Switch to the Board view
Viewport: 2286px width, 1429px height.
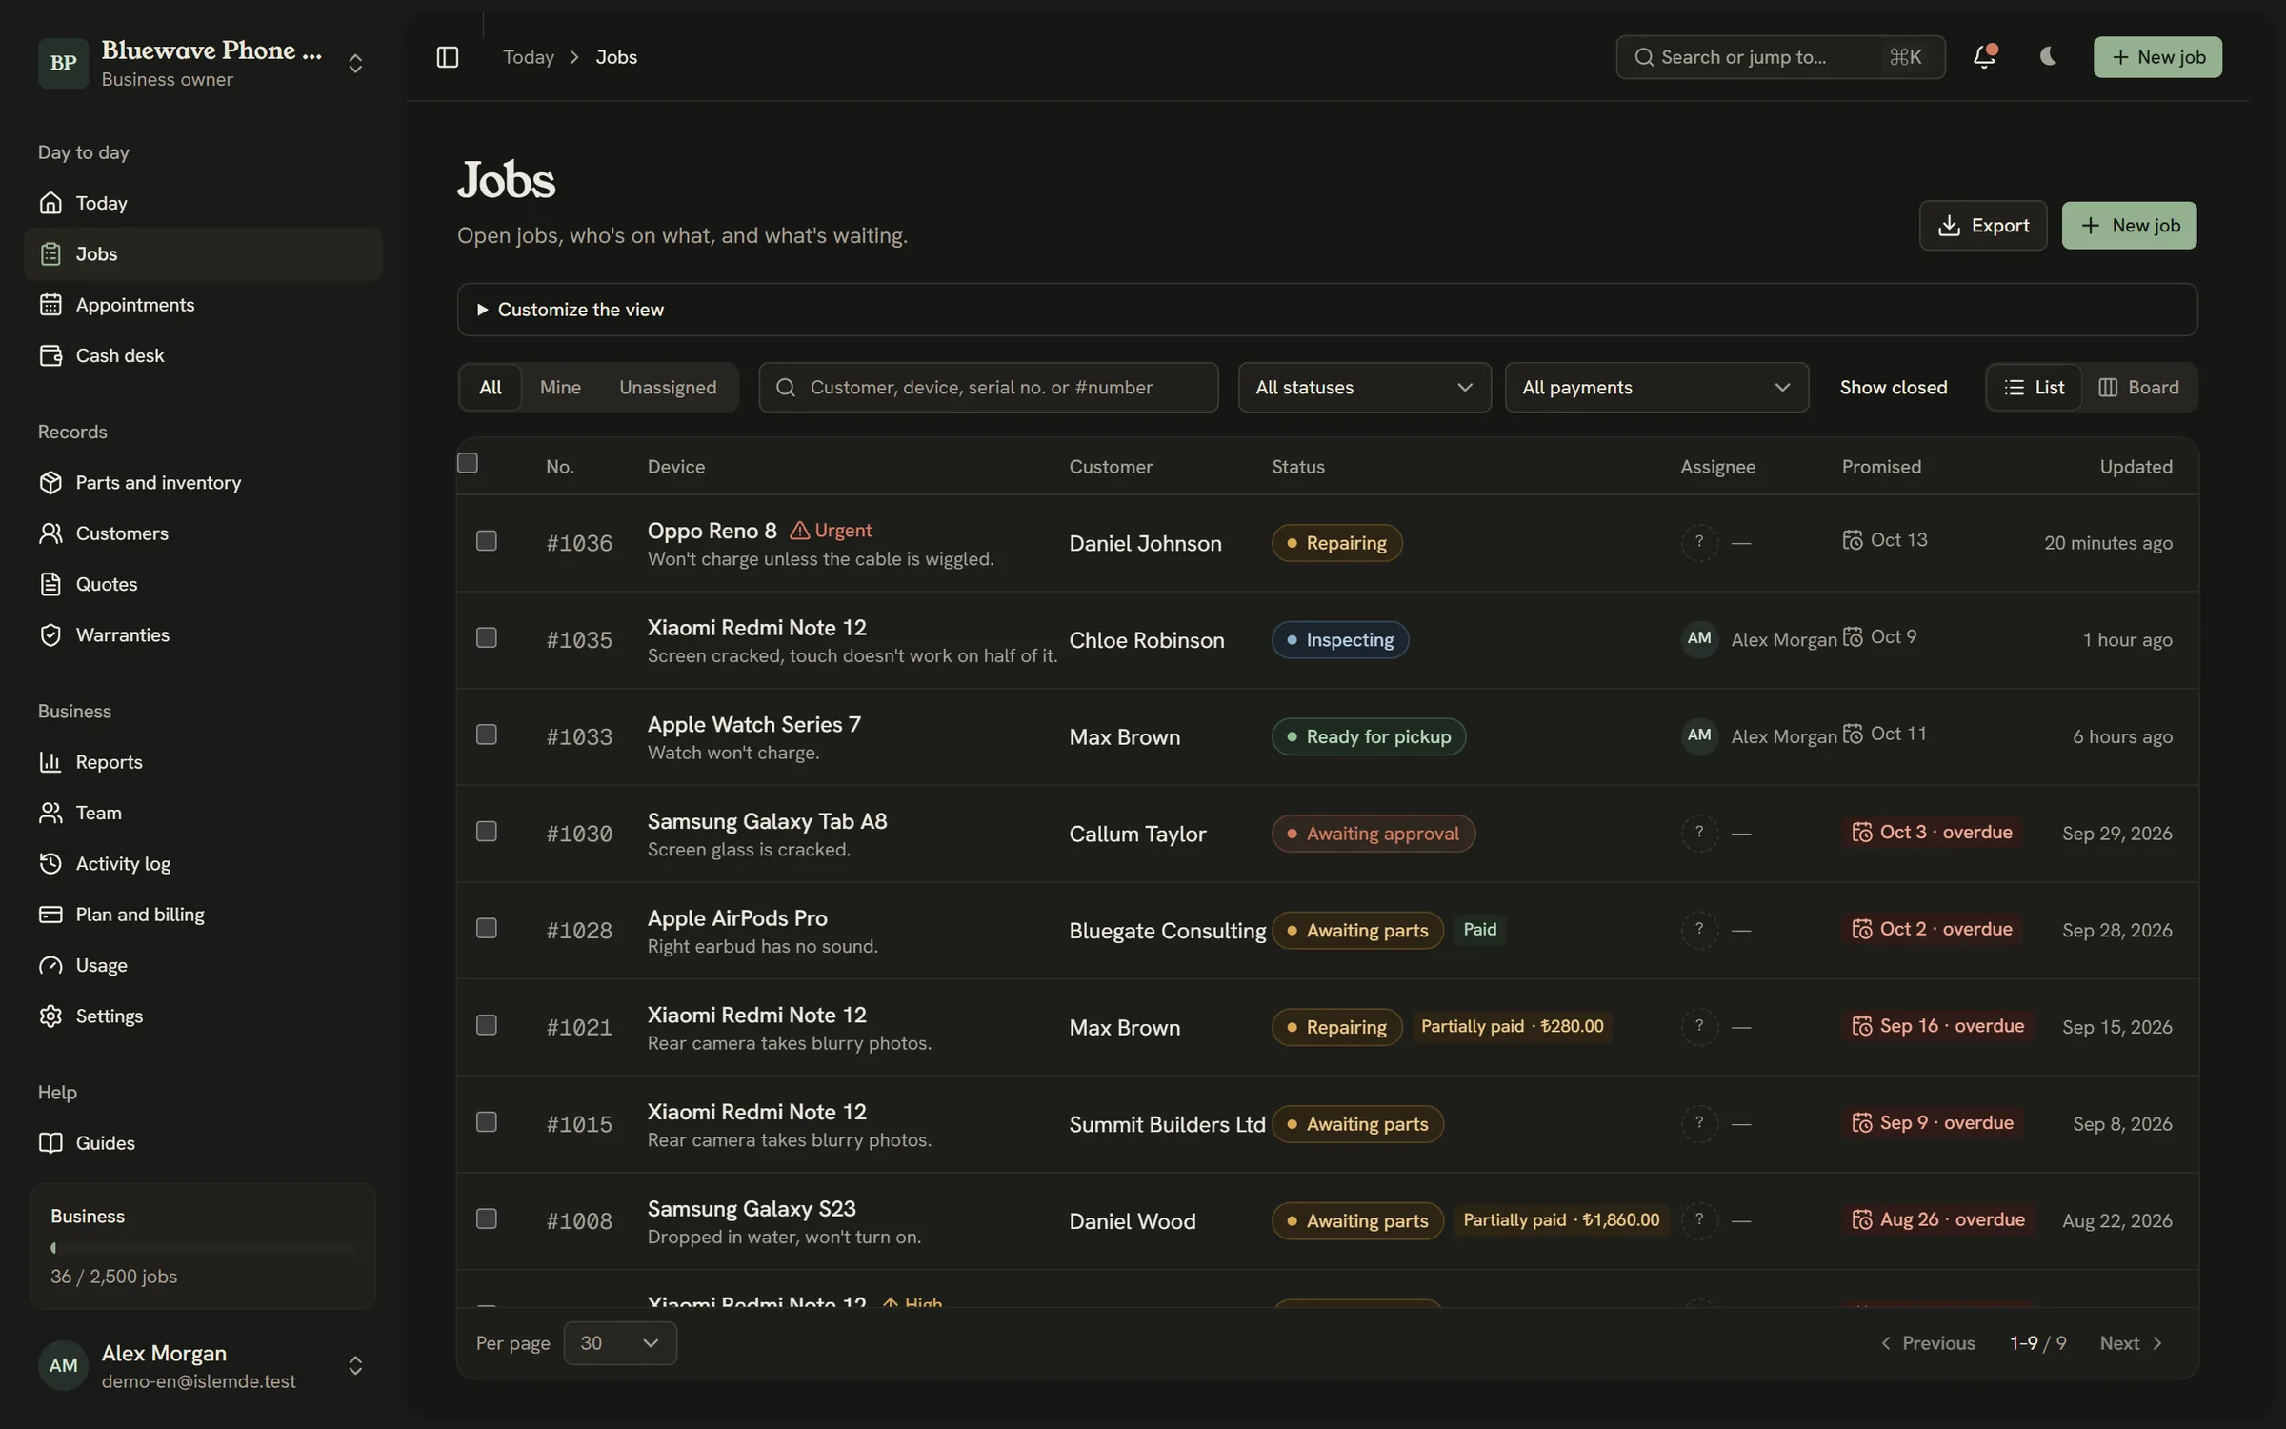(2138, 388)
